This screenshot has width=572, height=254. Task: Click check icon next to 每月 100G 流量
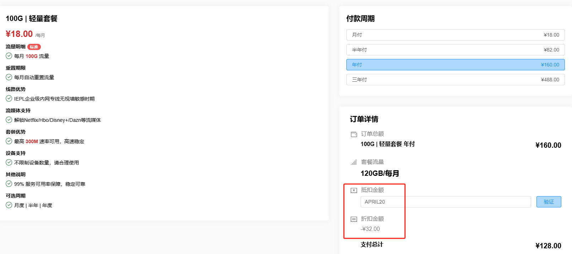point(9,56)
